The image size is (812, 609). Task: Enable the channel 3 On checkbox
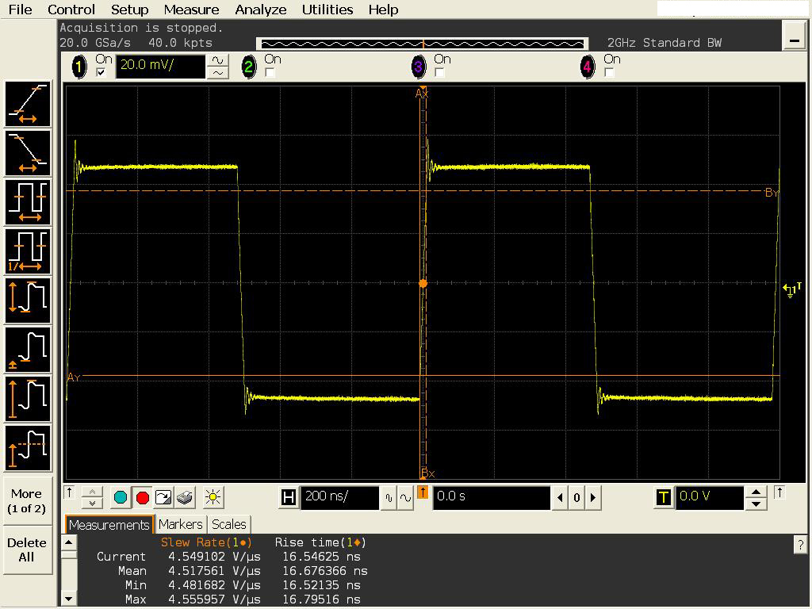point(439,72)
